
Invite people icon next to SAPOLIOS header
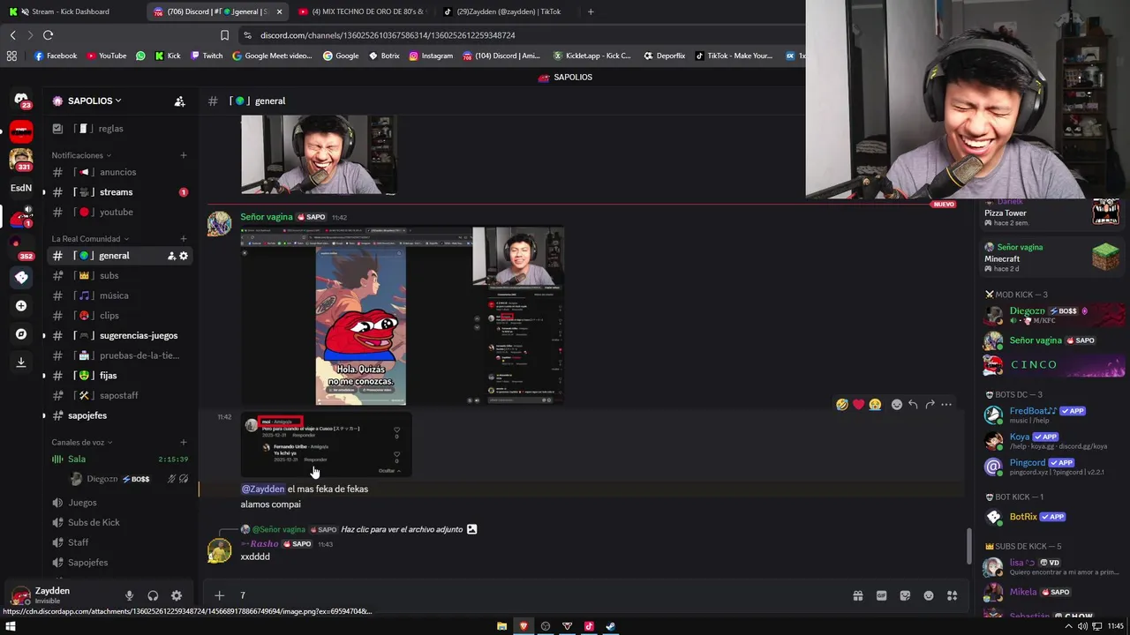tap(179, 101)
